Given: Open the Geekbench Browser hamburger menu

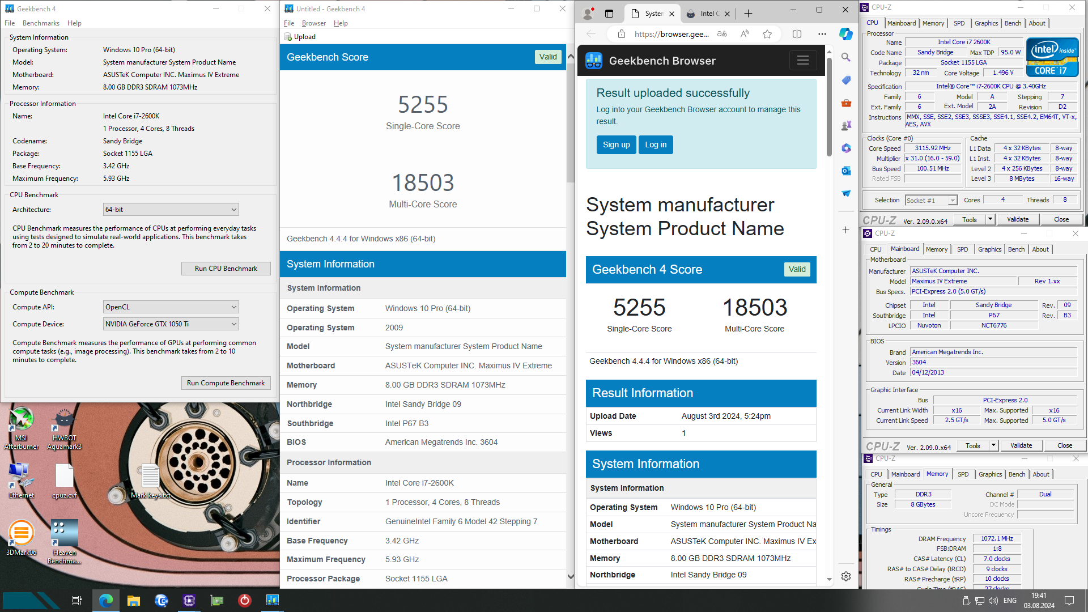Looking at the screenshot, I should [x=803, y=60].
